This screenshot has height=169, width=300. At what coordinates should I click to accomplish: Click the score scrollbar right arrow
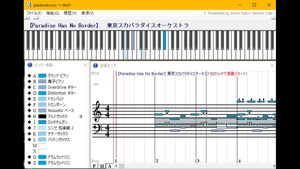tap(274, 166)
